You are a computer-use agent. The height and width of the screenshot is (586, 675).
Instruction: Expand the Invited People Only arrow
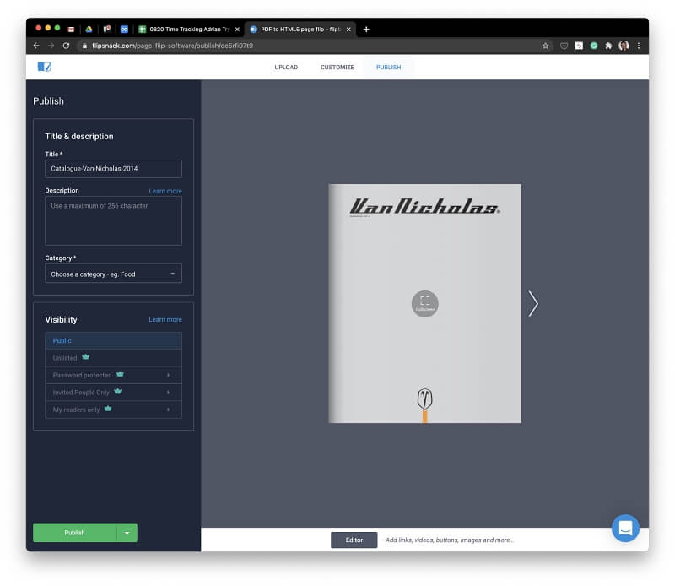[168, 393]
